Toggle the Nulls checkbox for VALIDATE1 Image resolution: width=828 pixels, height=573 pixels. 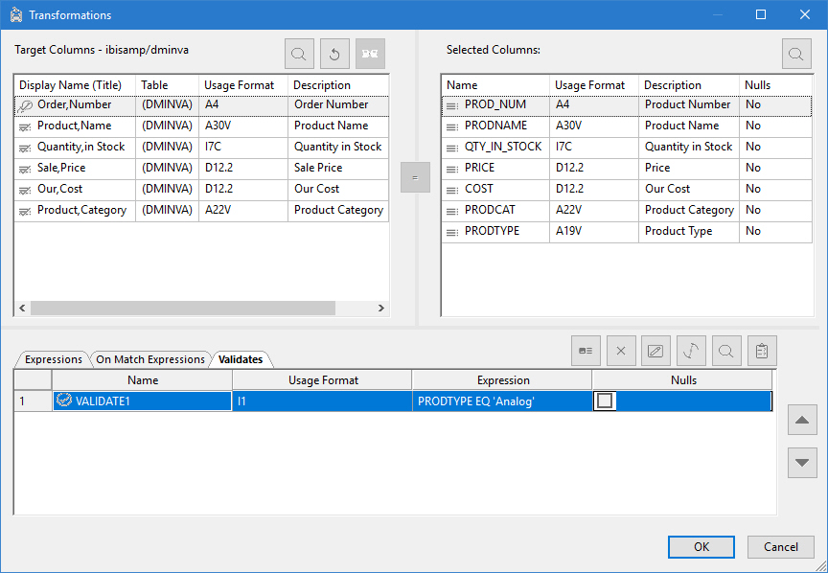605,401
